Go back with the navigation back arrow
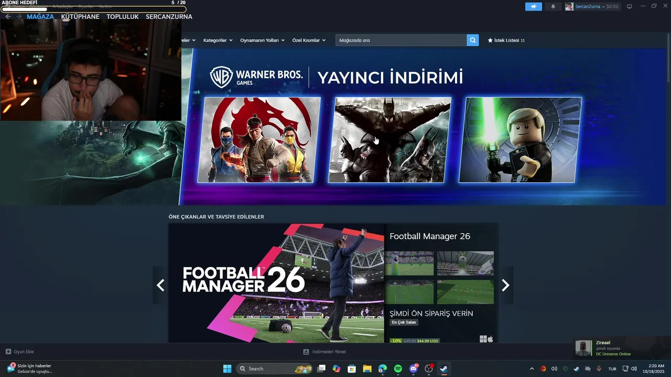This screenshot has width=671, height=377. pyautogui.click(x=8, y=17)
